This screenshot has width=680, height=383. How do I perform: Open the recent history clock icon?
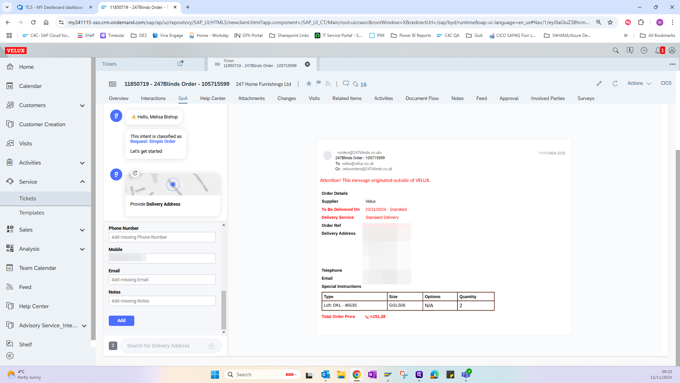click(644, 50)
